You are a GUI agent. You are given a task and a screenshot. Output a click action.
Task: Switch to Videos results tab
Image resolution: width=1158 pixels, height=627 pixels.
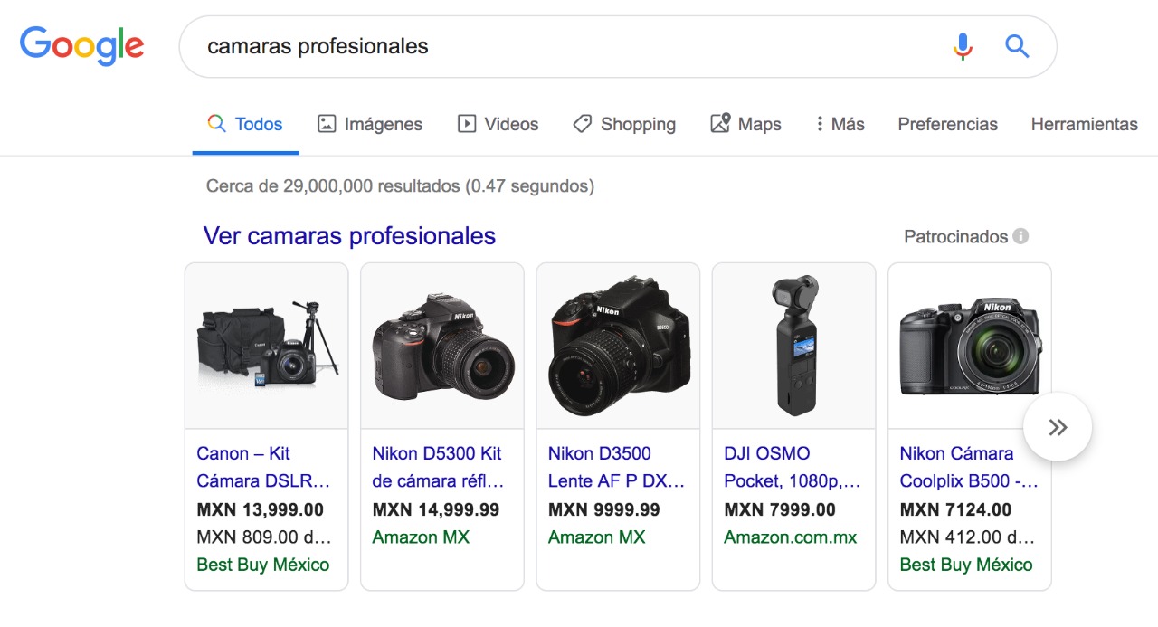[x=498, y=124]
